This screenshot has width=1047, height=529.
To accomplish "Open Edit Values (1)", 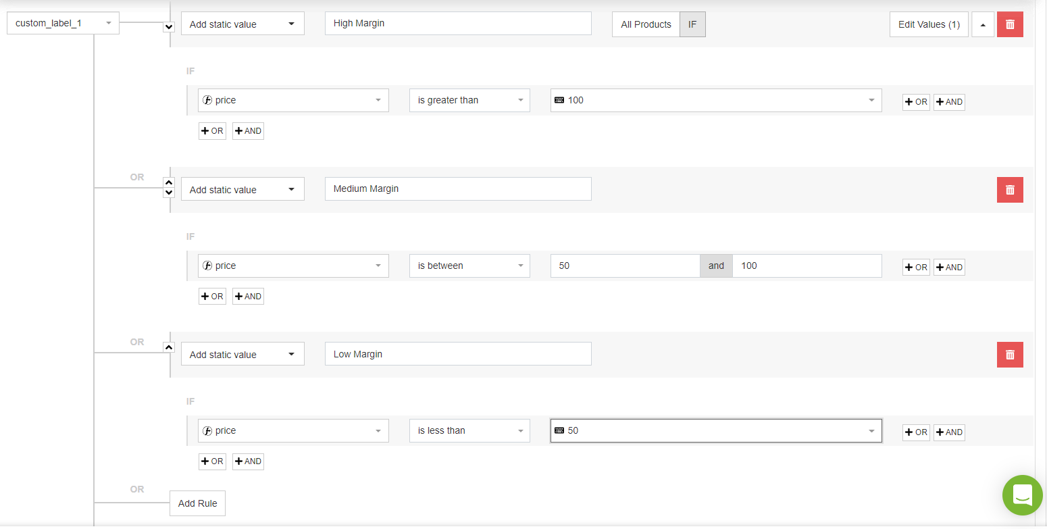I will tap(929, 24).
